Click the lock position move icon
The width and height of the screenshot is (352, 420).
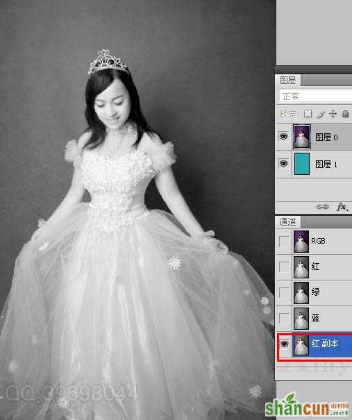(333, 114)
